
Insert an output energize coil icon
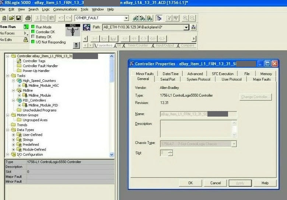pyautogui.click(x=144, y=39)
